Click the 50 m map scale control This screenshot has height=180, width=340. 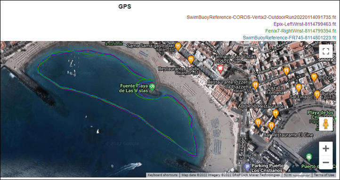(x=297, y=175)
